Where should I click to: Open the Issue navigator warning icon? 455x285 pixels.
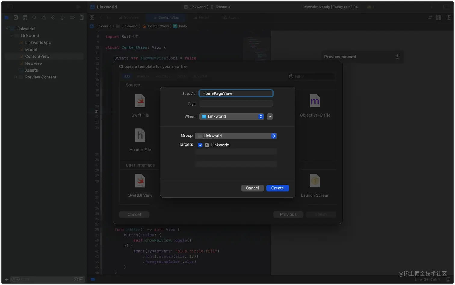(x=44, y=17)
